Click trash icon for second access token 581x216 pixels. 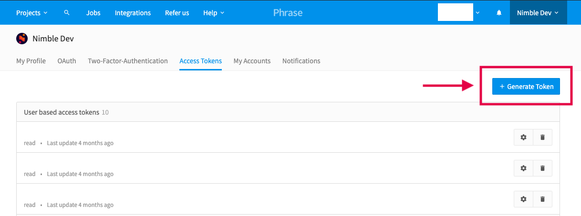pyautogui.click(x=542, y=168)
